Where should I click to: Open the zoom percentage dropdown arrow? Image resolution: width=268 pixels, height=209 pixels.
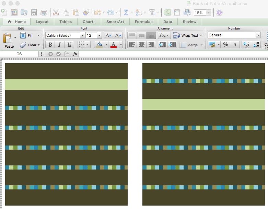tap(208, 12)
